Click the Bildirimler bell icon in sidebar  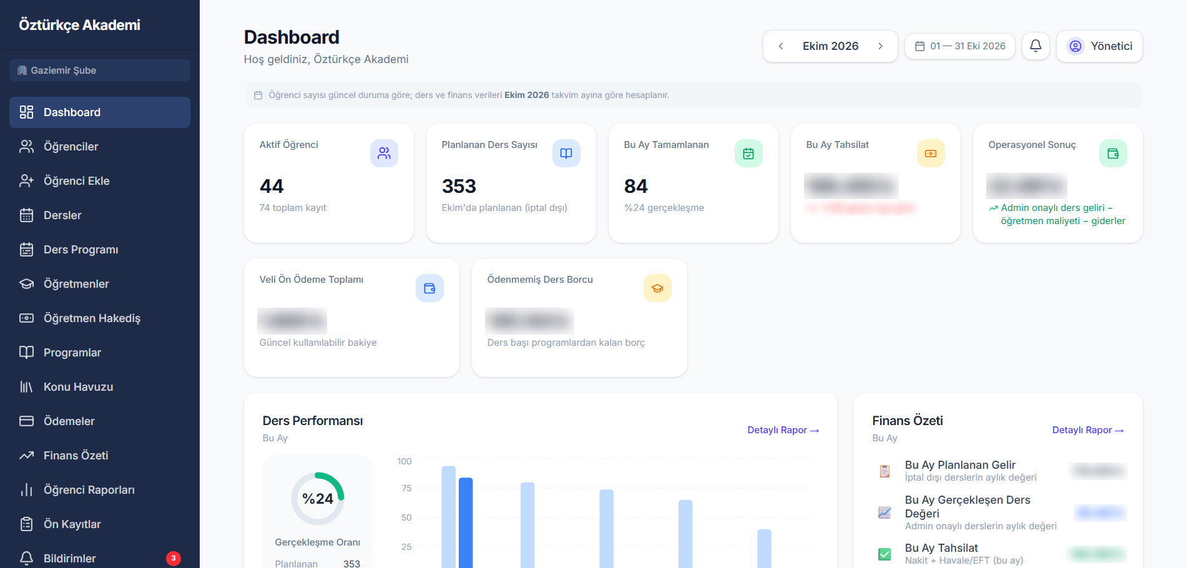pos(26,559)
